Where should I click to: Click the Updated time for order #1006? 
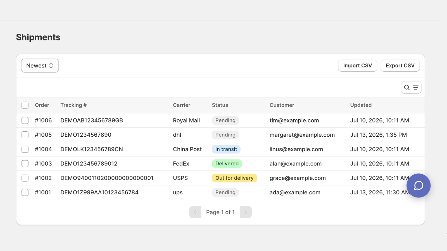click(380, 120)
